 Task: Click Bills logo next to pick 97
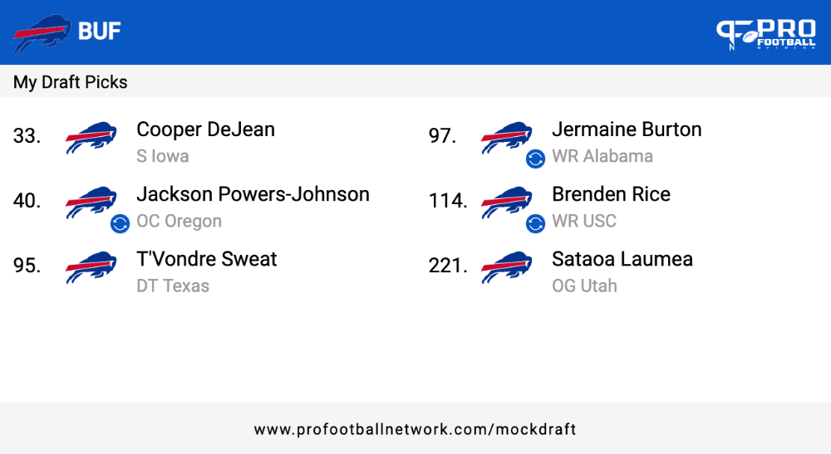coord(506,137)
